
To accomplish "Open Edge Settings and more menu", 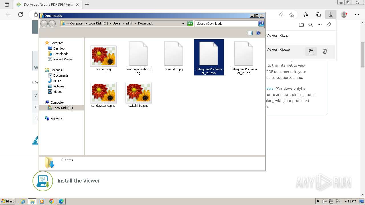I will click(357, 15).
